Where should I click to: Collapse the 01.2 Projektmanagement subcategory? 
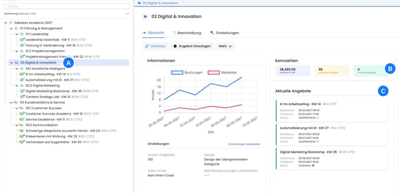(x=17, y=51)
